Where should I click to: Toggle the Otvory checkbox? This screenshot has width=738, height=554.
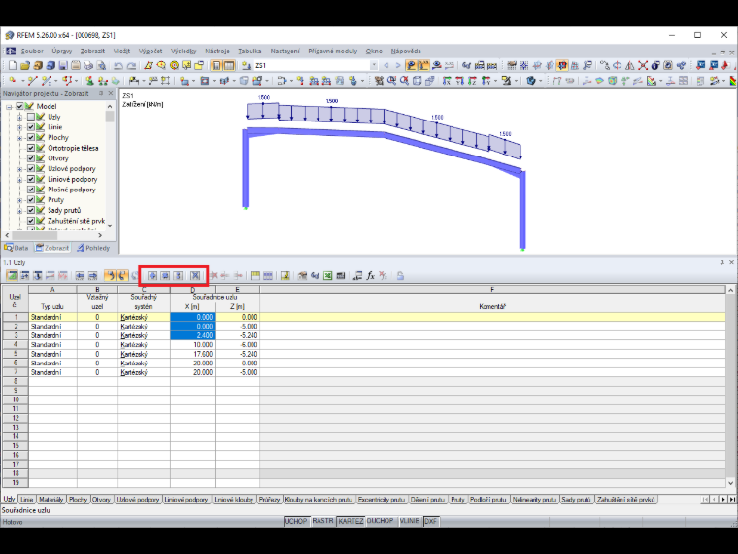[x=31, y=157]
